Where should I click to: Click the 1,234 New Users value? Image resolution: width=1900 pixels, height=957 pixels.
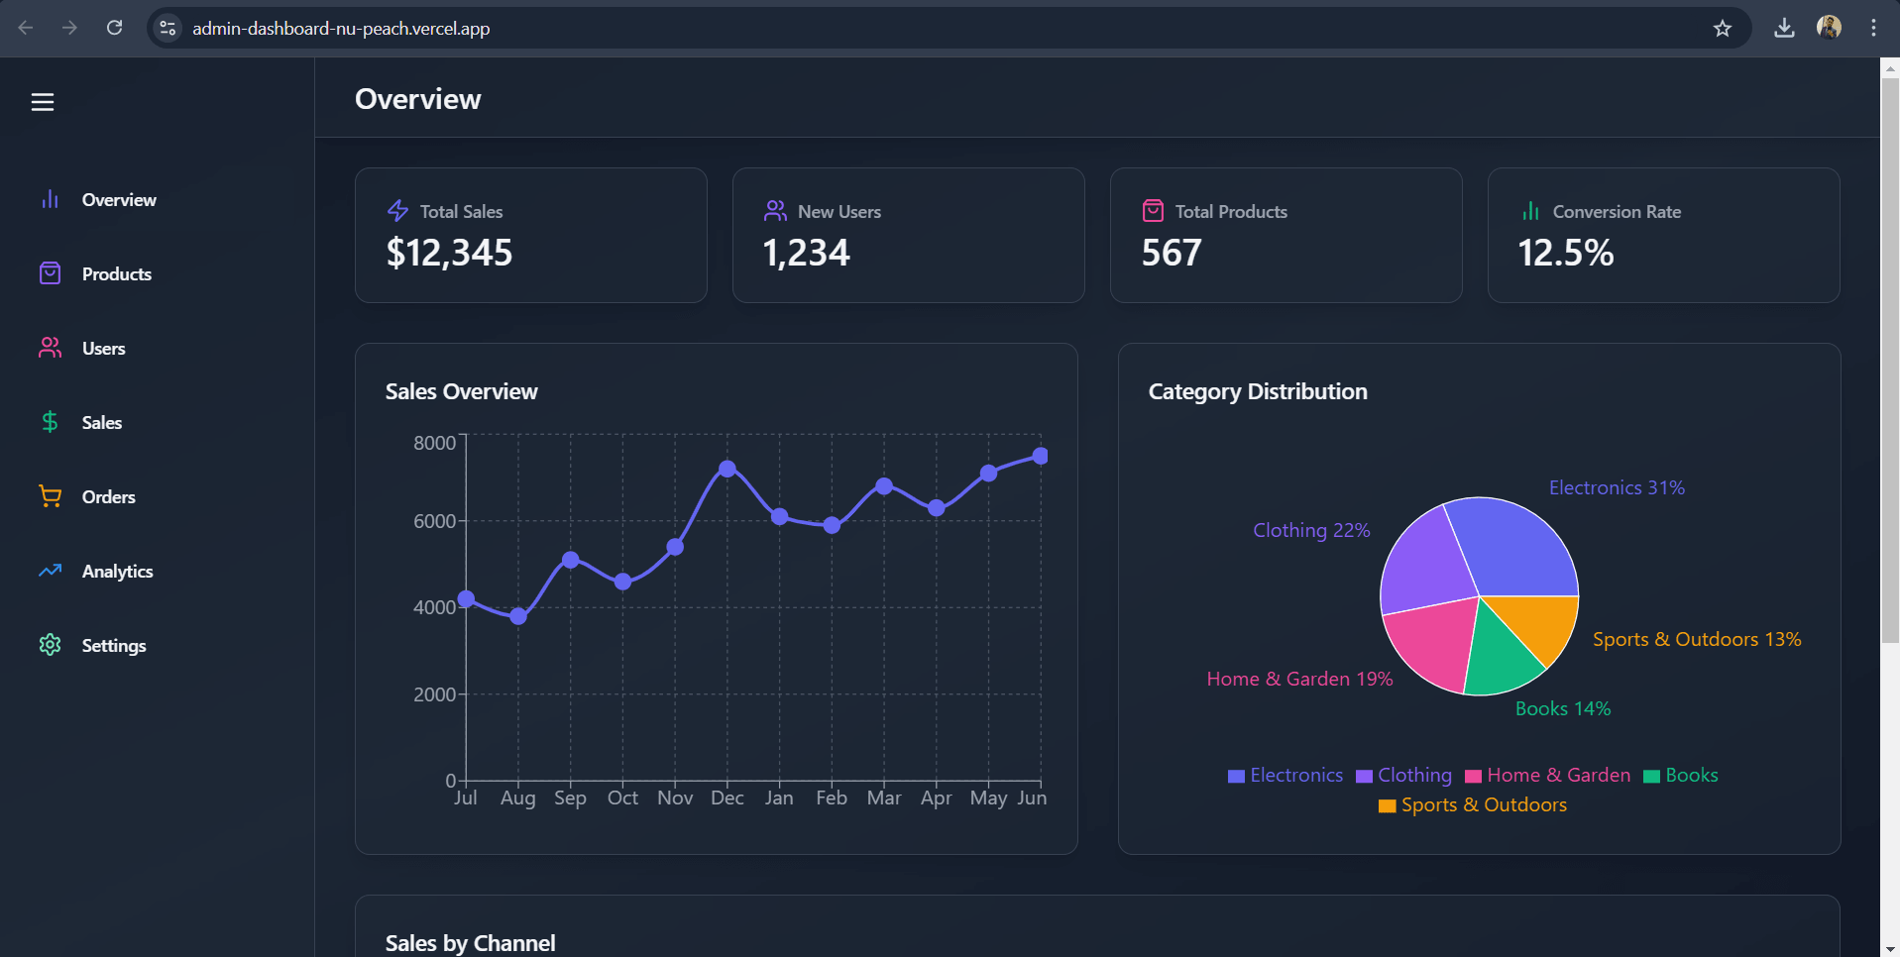tap(806, 253)
